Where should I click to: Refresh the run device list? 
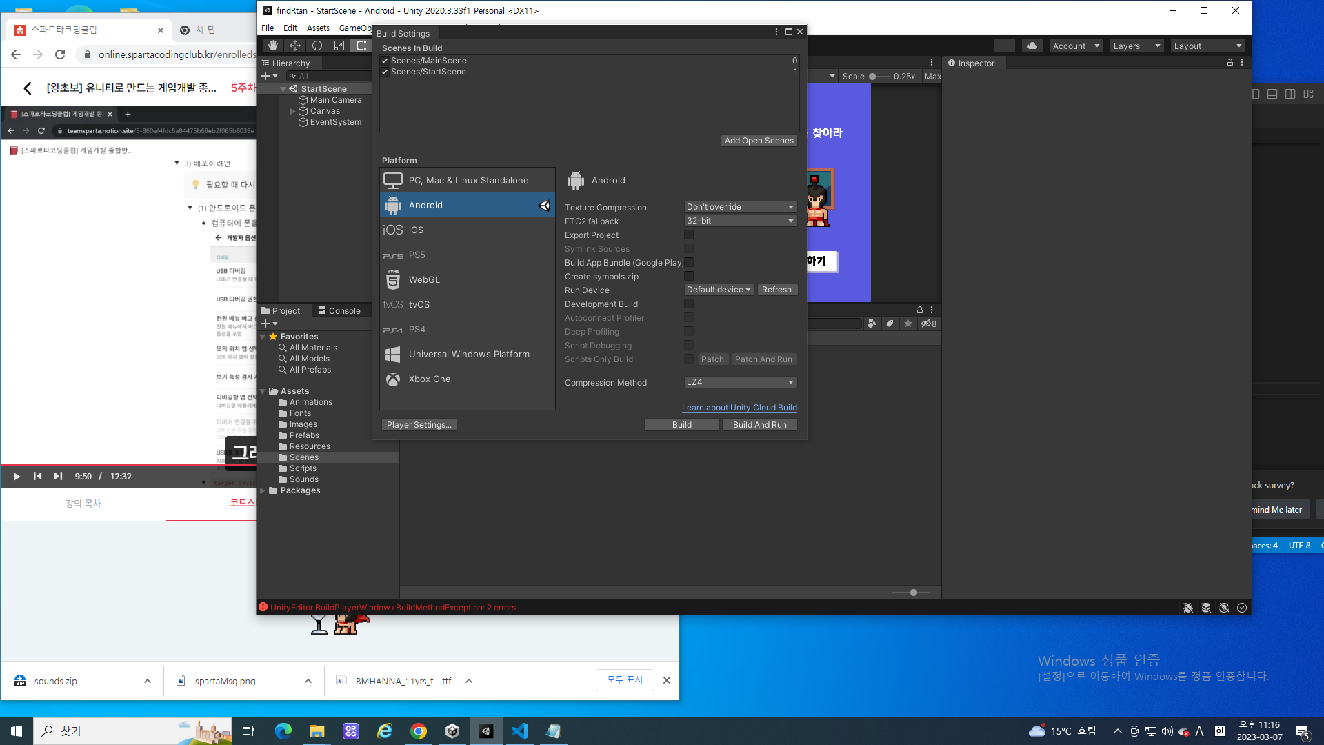[x=776, y=290]
